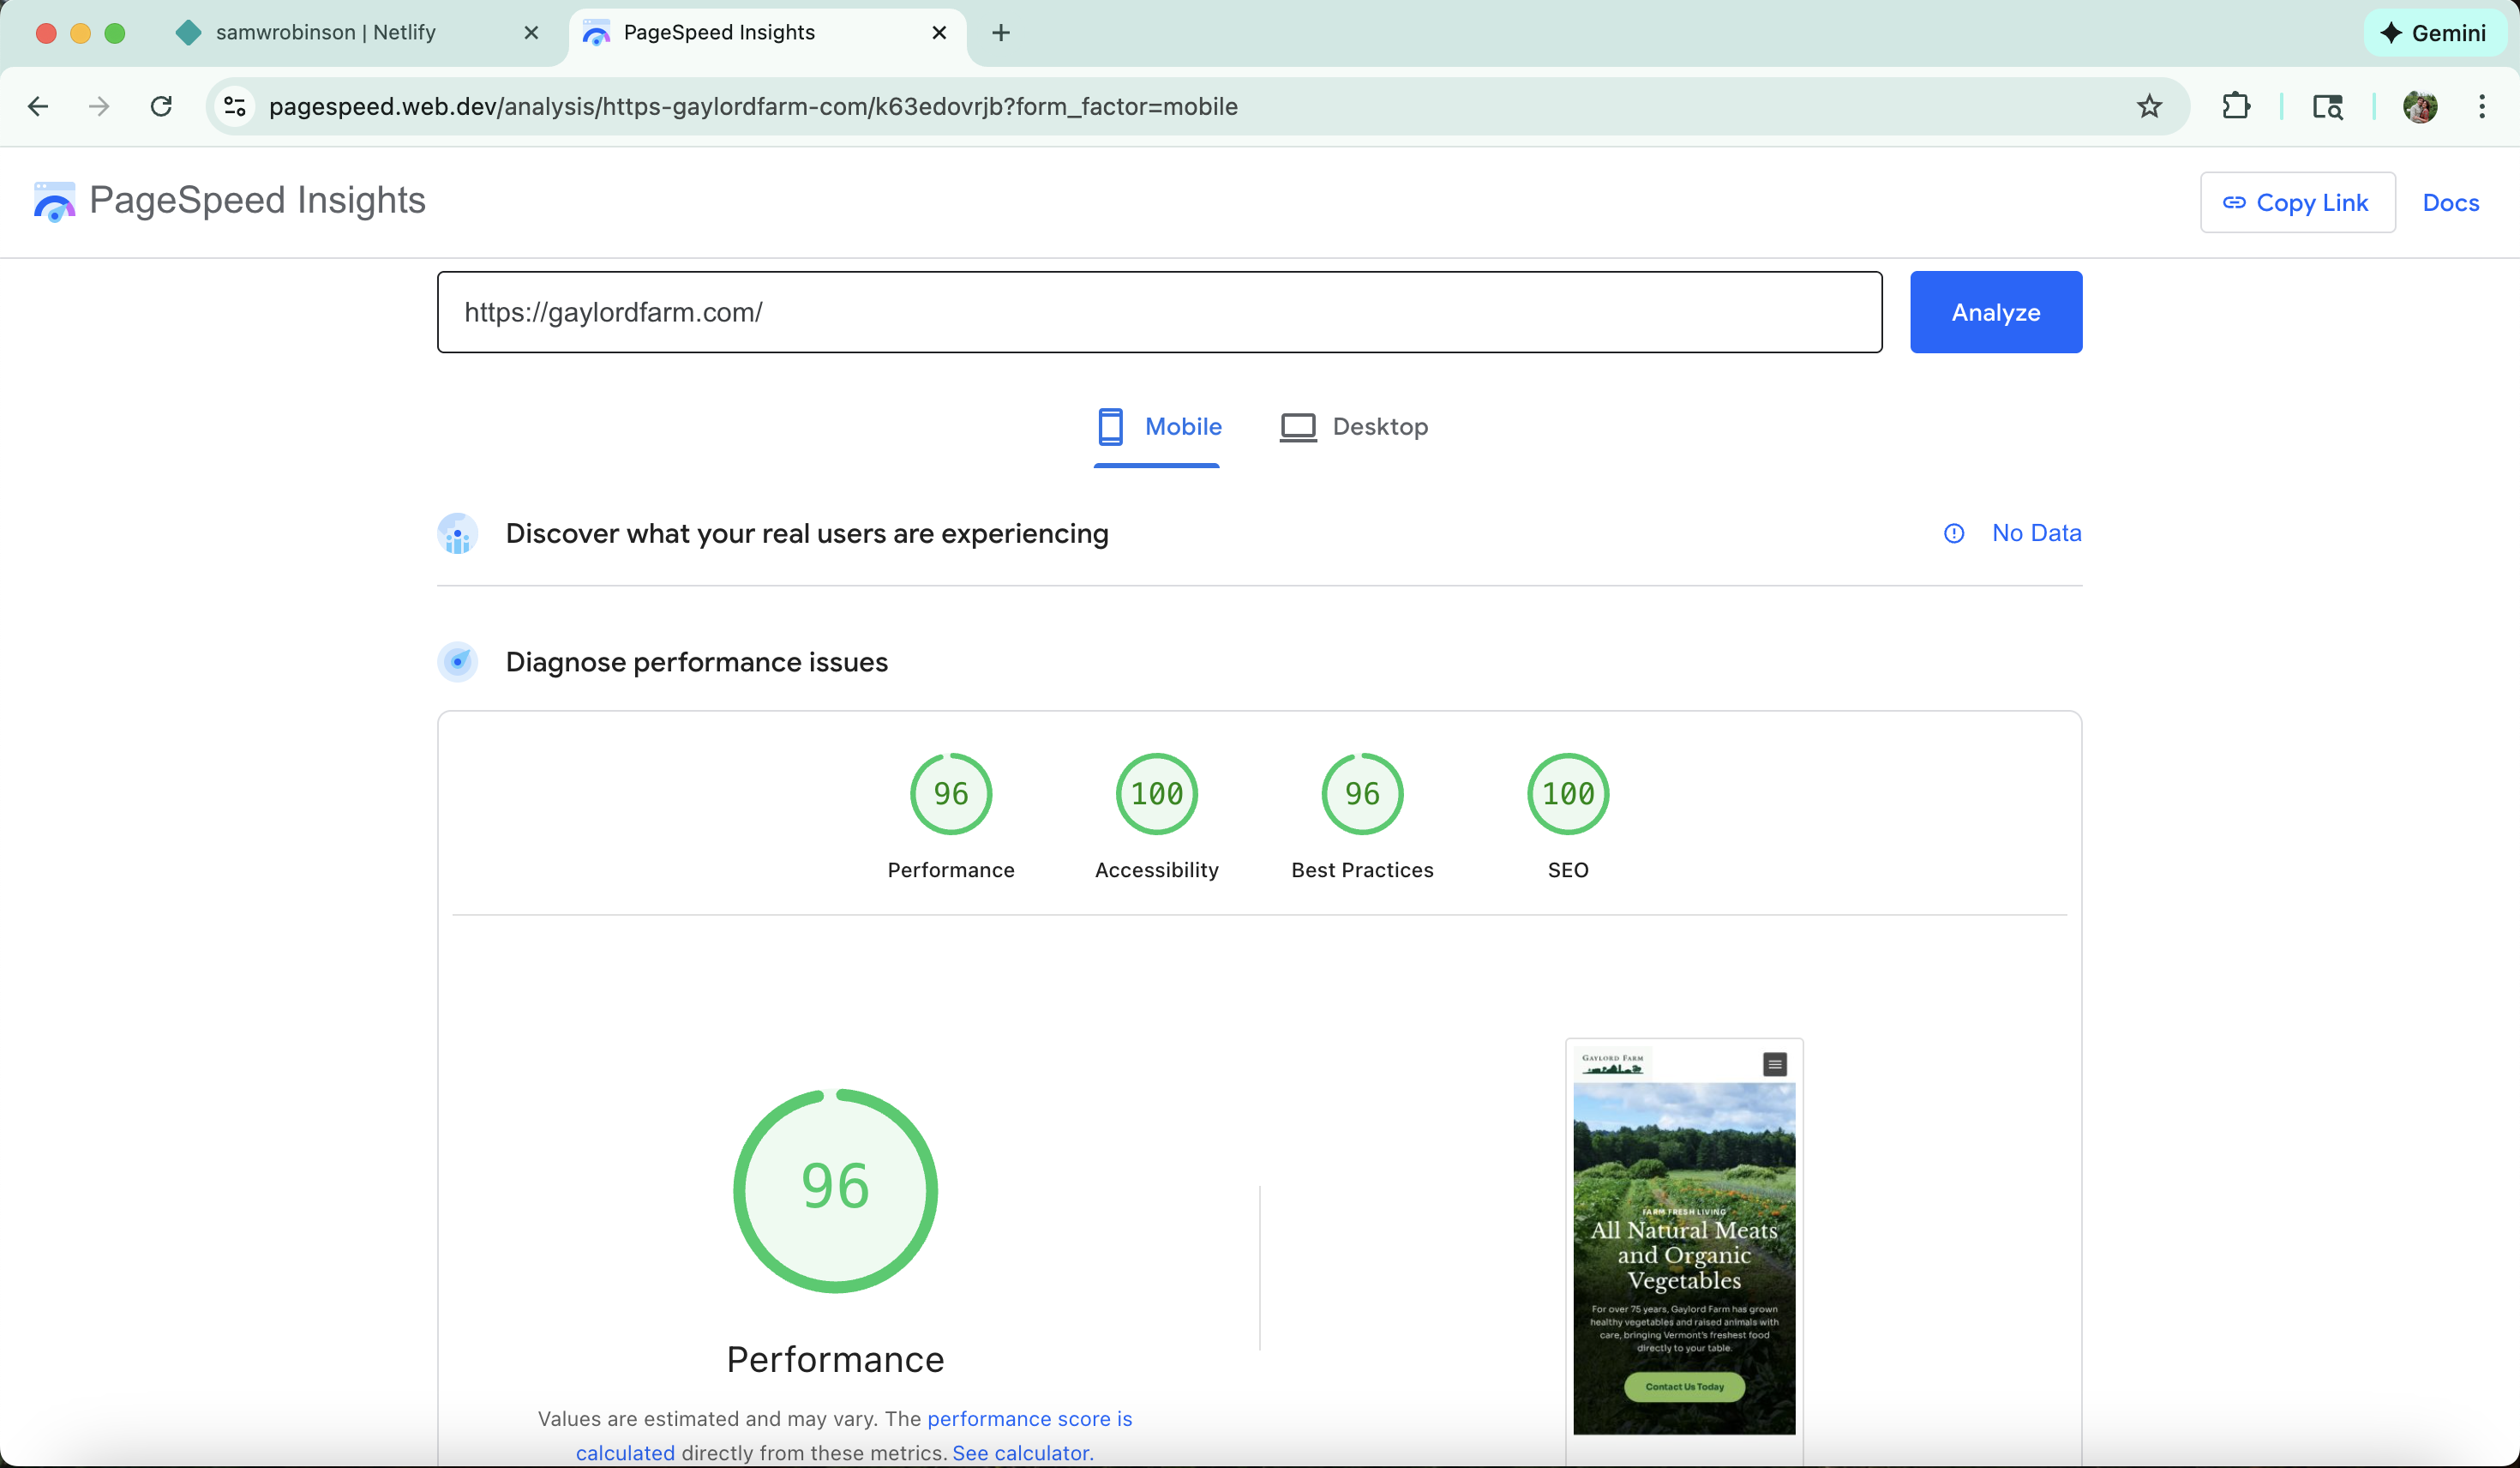Click the Analyze button

[x=1995, y=311]
